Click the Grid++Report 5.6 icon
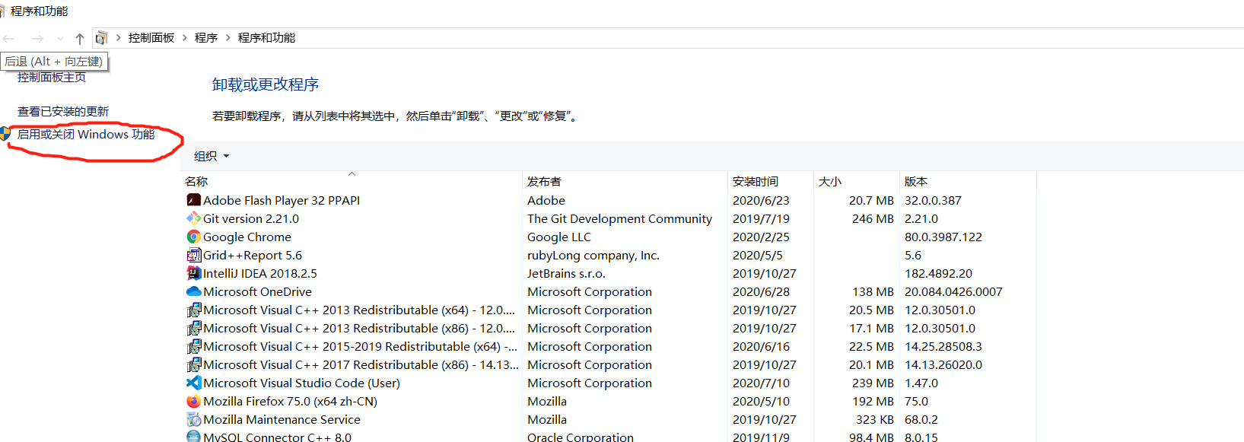The height and width of the screenshot is (442, 1244). click(194, 255)
